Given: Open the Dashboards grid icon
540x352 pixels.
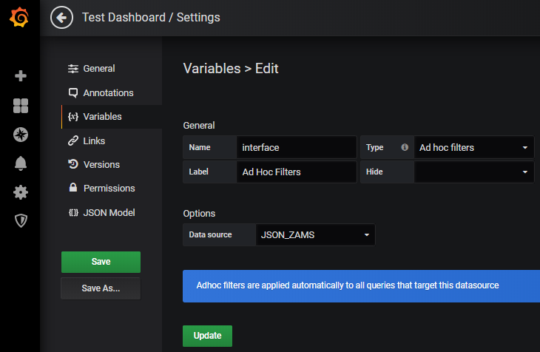Looking at the screenshot, I should click(21, 106).
